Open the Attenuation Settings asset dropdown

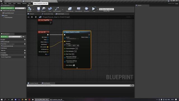click(x=71, y=58)
